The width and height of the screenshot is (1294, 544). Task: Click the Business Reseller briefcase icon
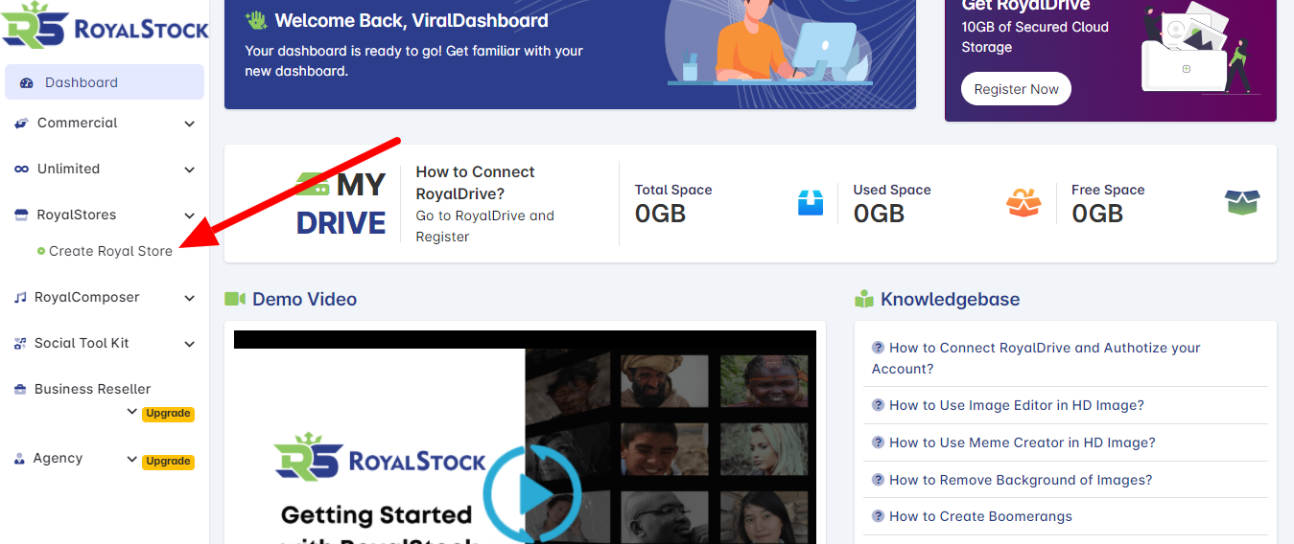click(20, 390)
